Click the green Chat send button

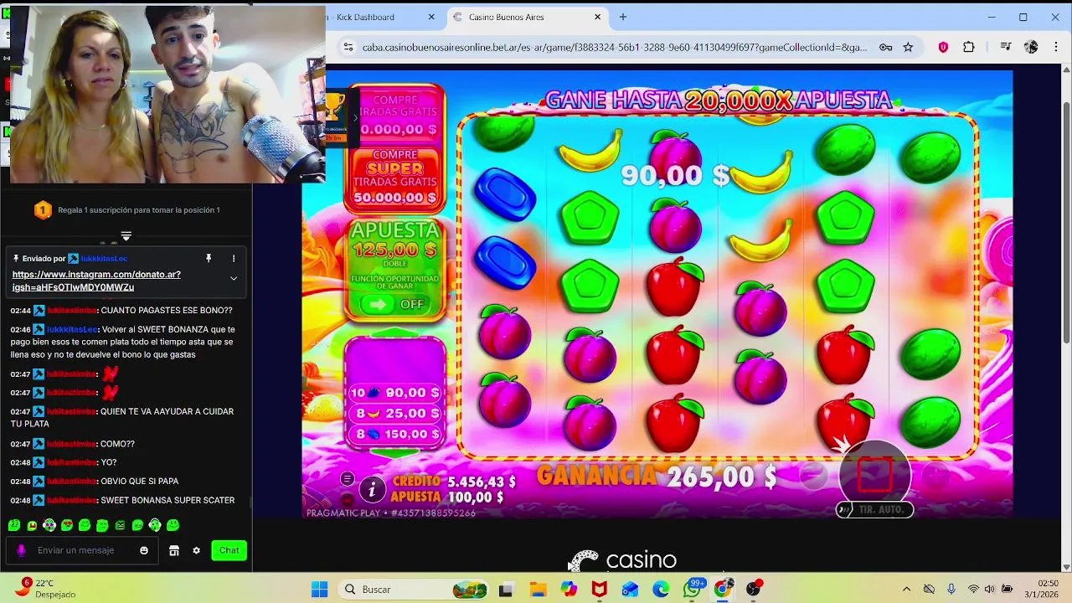229,550
